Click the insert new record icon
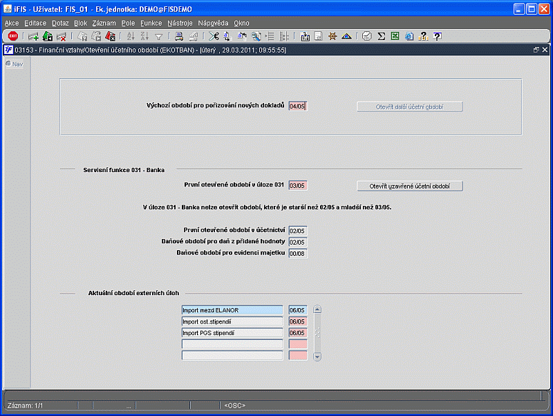The width and height of the screenshot is (553, 416). 33,36
